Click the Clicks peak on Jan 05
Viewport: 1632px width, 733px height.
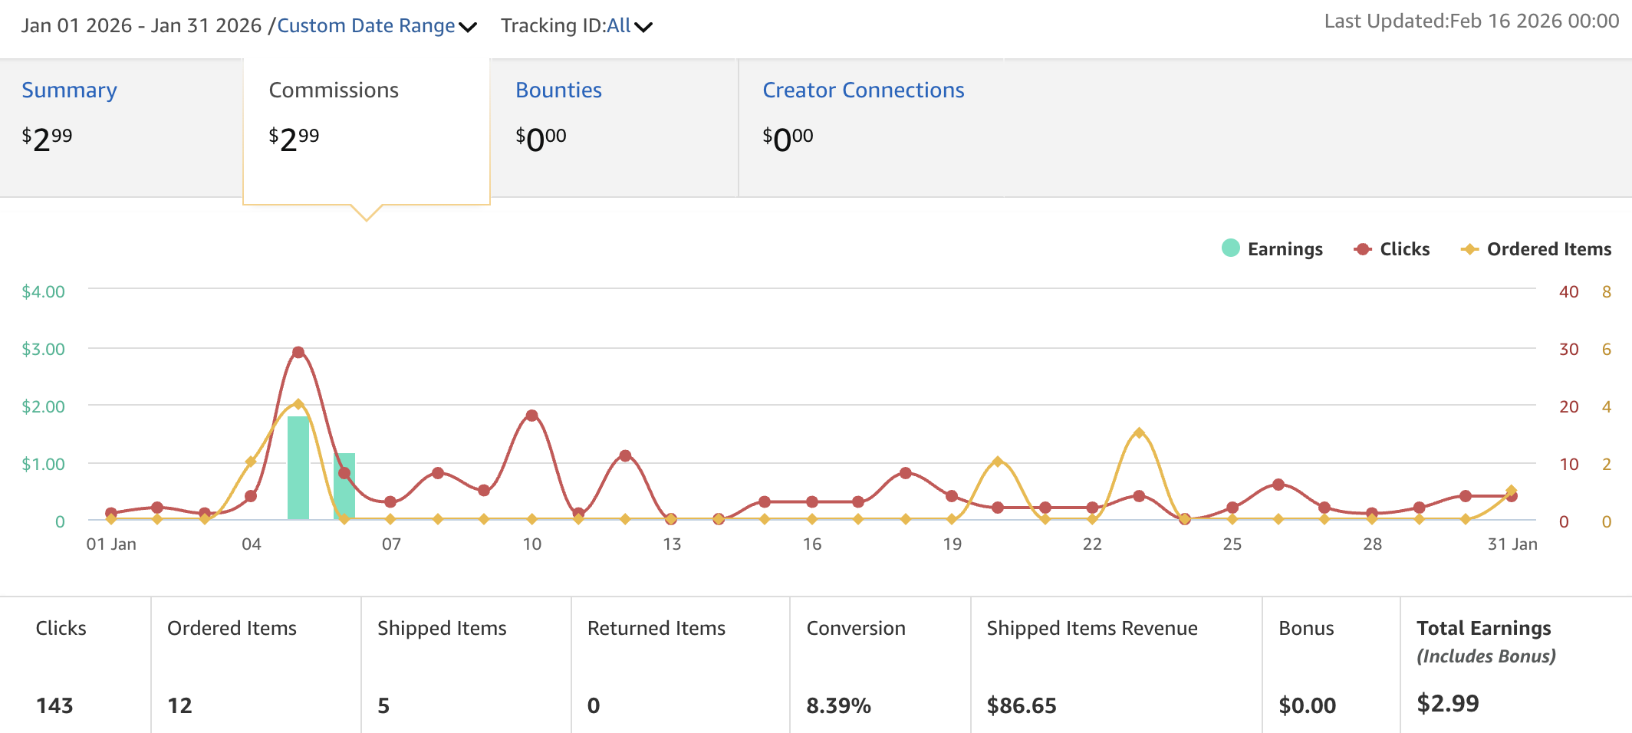click(x=298, y=350)
